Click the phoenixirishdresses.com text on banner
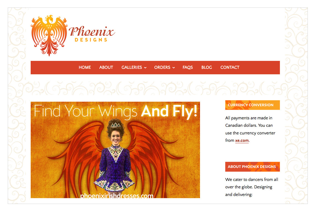 117,196
